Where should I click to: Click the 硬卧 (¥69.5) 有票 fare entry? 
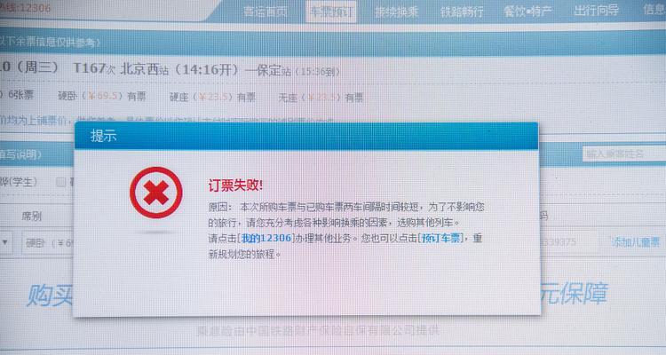pos(102,97)
